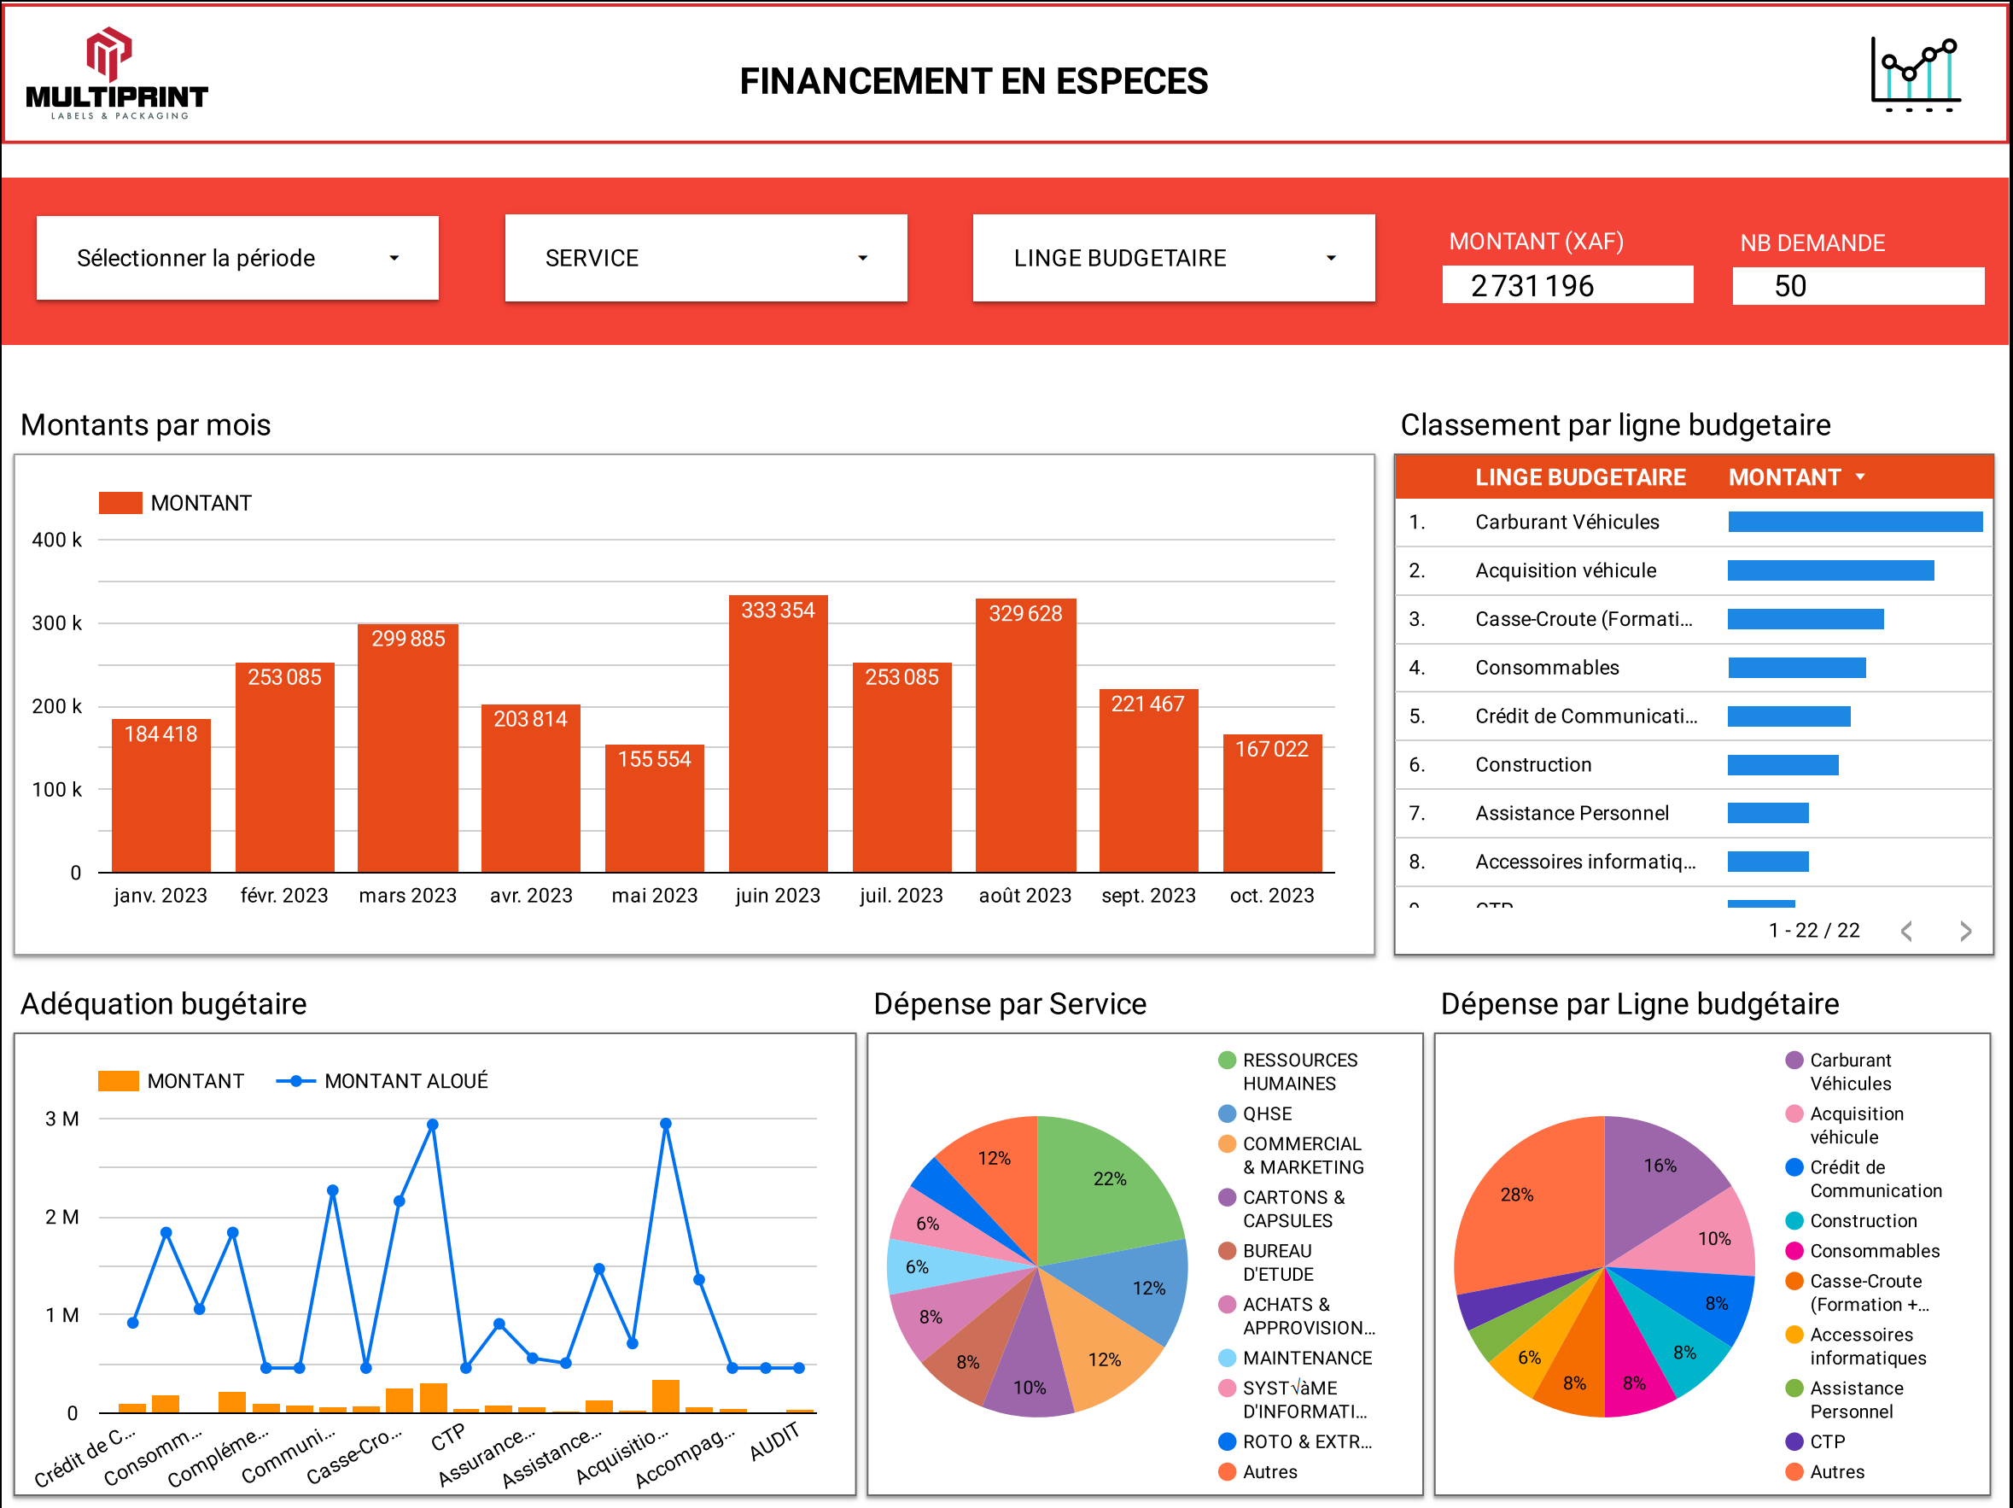Select the Consommables table row
2013x1508 pixels.
point(1694,667)
